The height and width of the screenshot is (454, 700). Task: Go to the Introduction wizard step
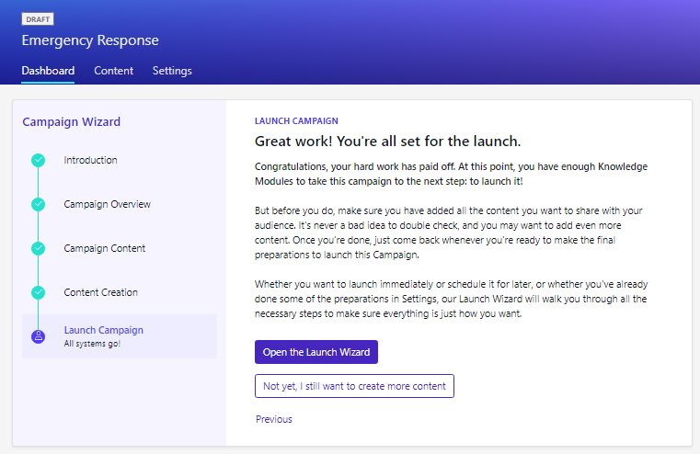(x=90, y=160)
